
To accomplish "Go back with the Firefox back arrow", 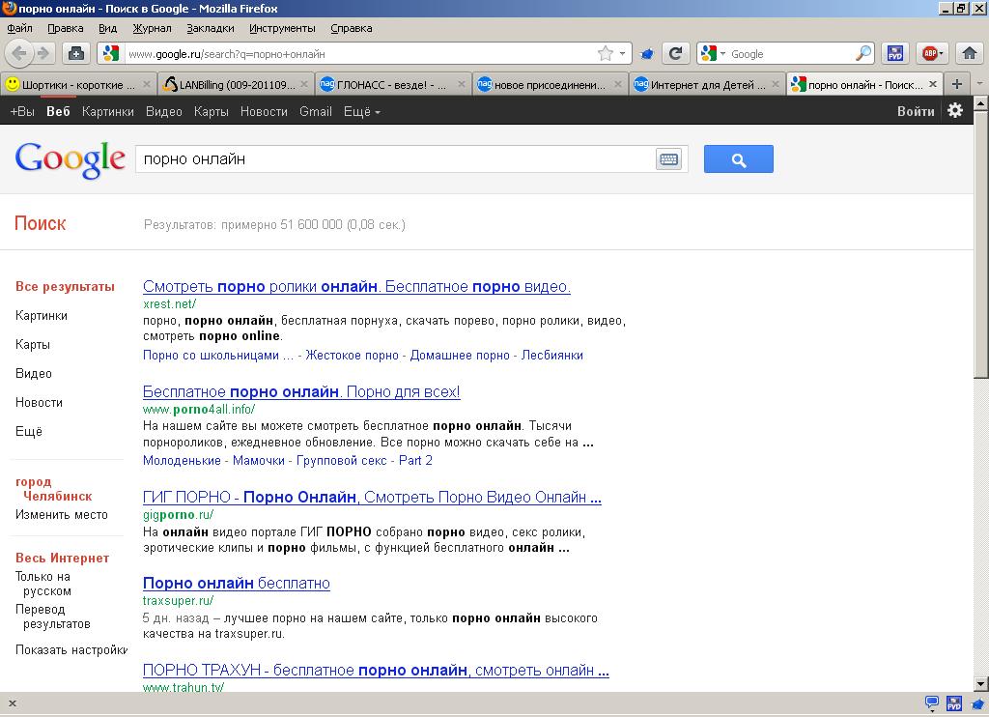I will pos(19,54).
